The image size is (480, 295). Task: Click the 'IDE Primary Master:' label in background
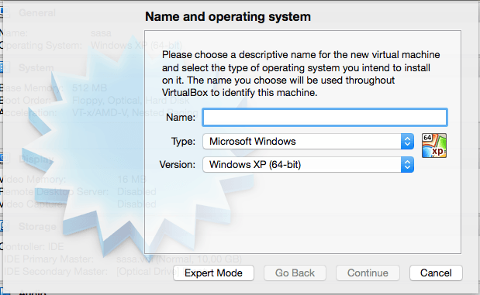[49, 259]
